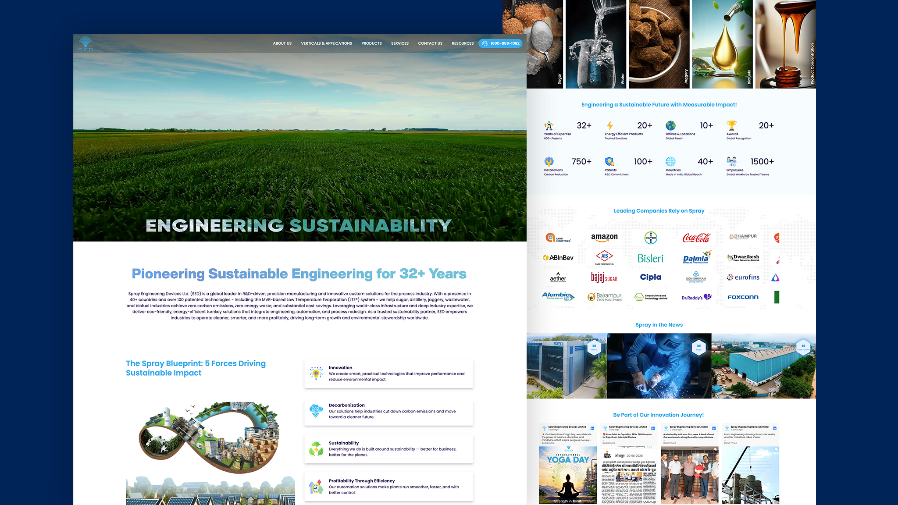Click the DCM Shriram logo
This screenshot has width=898, height=505.
696,277
